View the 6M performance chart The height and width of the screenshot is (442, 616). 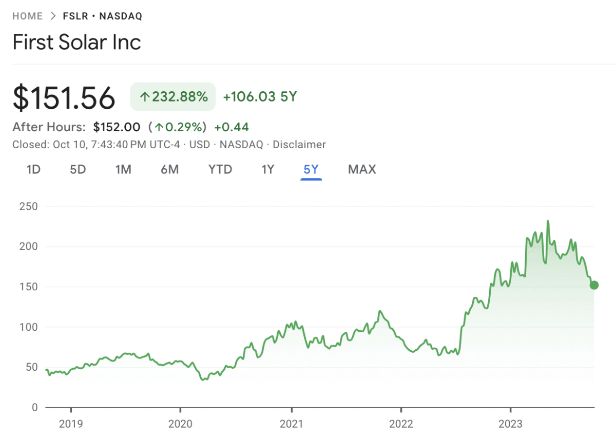pos(169,169)
